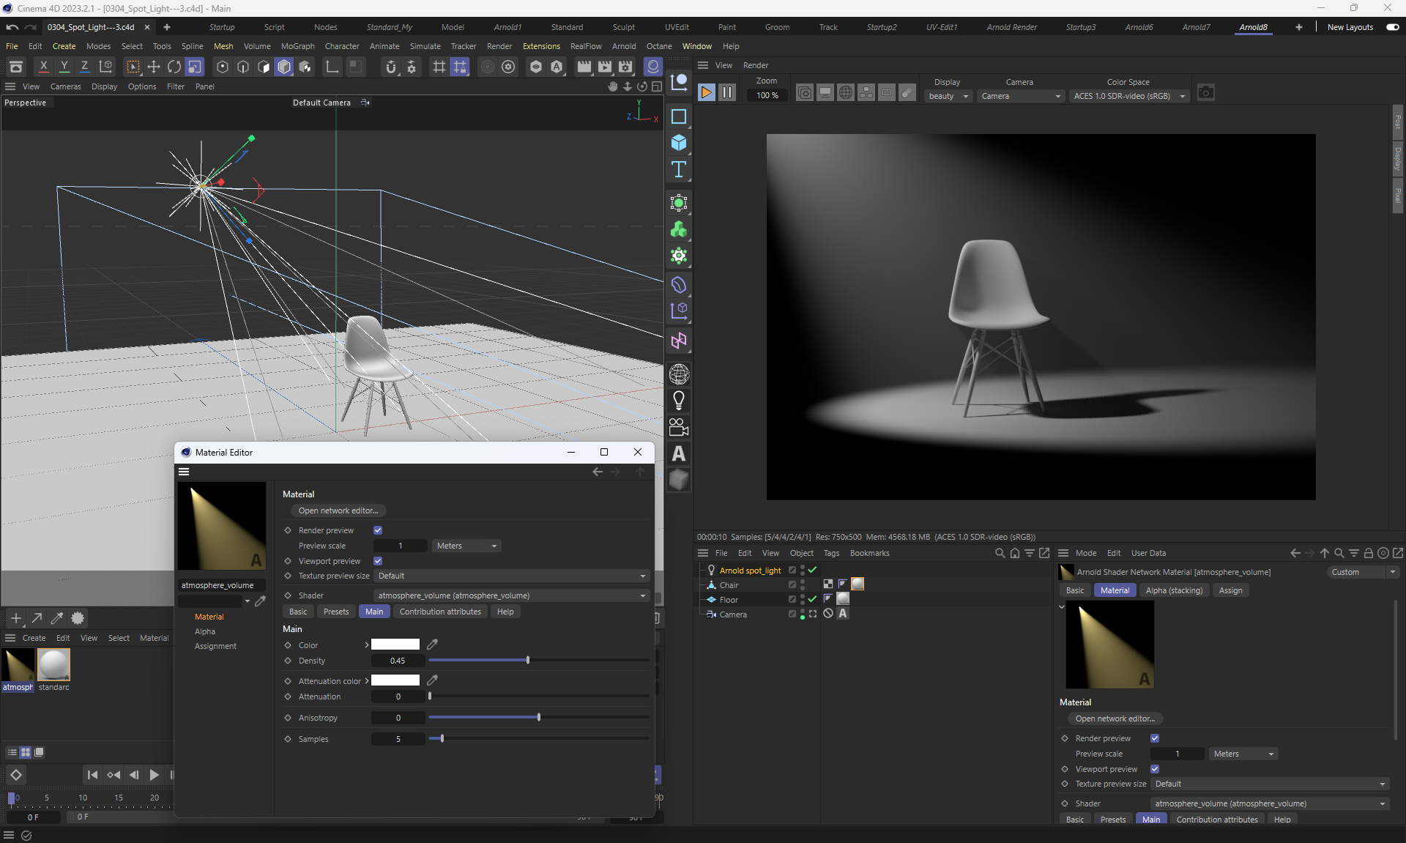1406x843 pixels.
Task: Start the Arnold IPR render play button
Action: pyautogui.click(x=706, y=93)
